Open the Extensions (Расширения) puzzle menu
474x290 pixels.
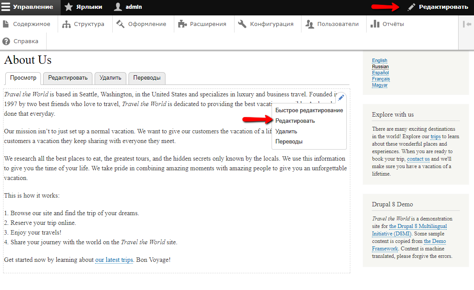[202, 24]
